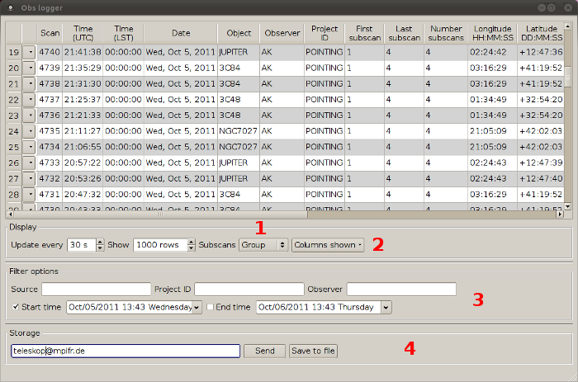The width and height of the screenshot is (578, 382).
Task: Maximize the Obs logger window
Action: tap(552, 7)
